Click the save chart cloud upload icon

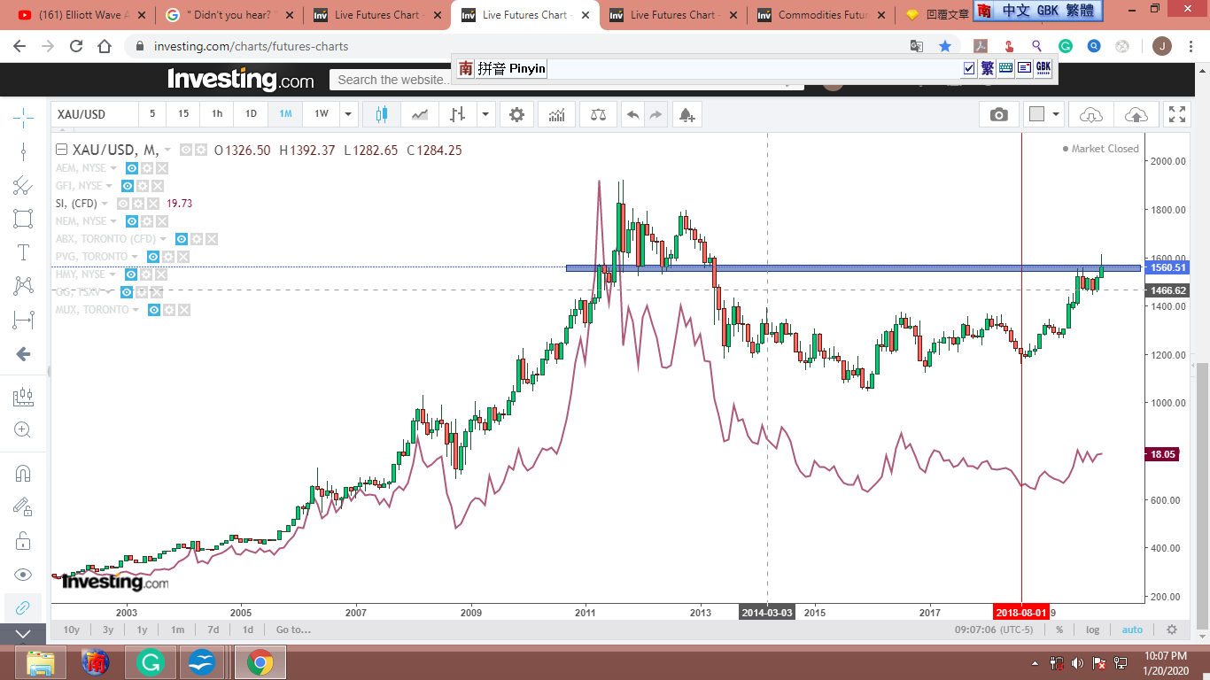(1136, 114)
